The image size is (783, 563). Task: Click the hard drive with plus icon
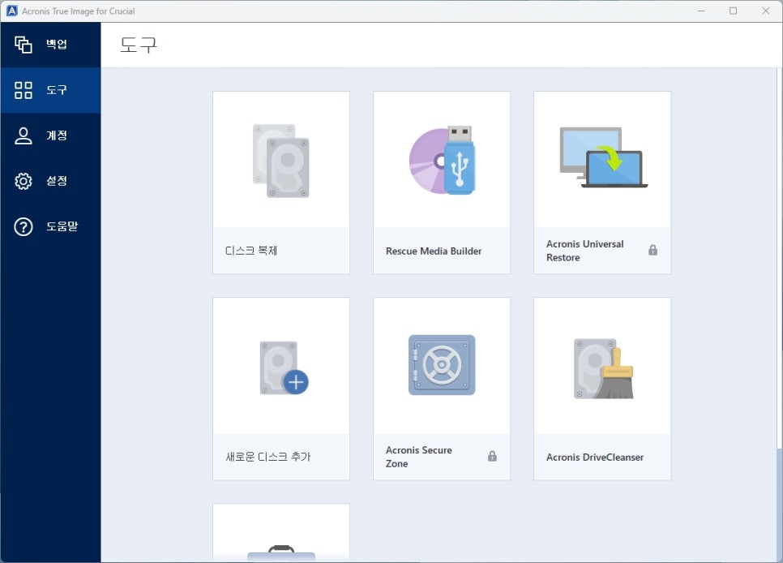point(284,368)
